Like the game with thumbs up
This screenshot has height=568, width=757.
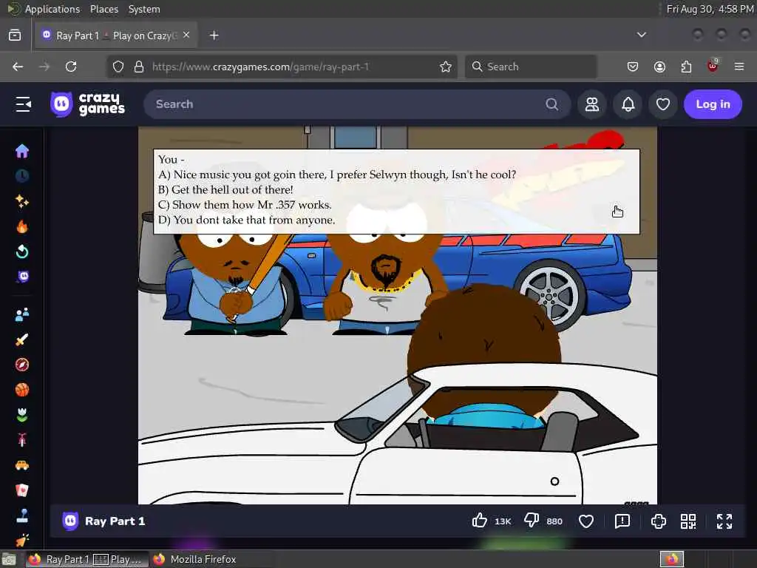coord(479,521)
